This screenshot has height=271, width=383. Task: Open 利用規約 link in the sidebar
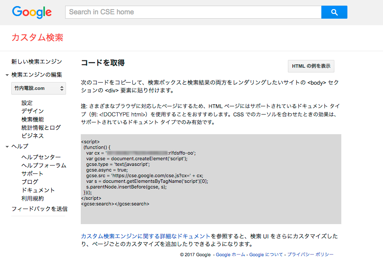[33, 198]
